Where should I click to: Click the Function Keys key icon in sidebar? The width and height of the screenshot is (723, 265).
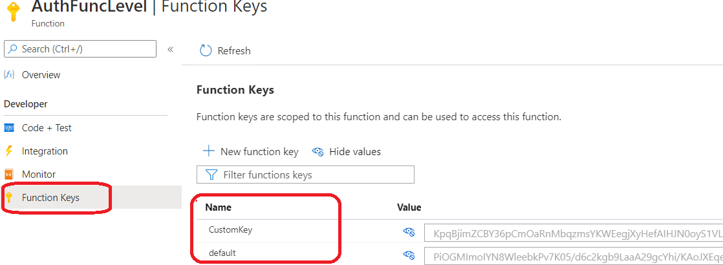point(8,198)
